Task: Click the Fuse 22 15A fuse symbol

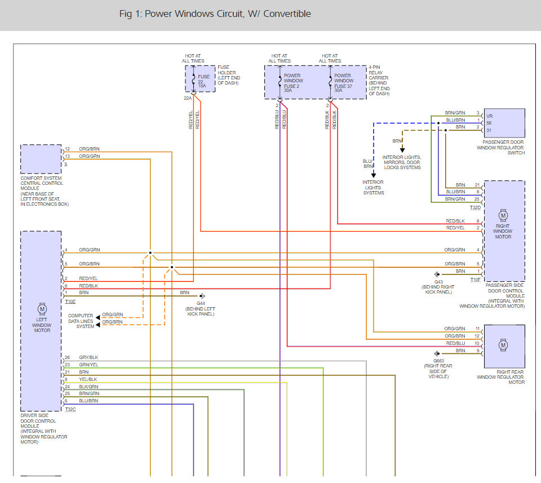Action: tap(193, 79)
